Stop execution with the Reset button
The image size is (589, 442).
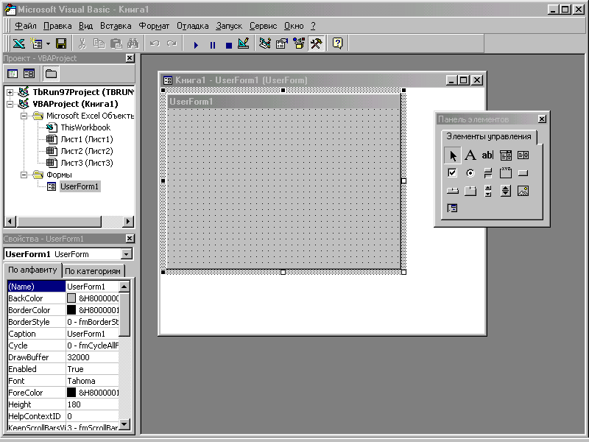[229, 45]
